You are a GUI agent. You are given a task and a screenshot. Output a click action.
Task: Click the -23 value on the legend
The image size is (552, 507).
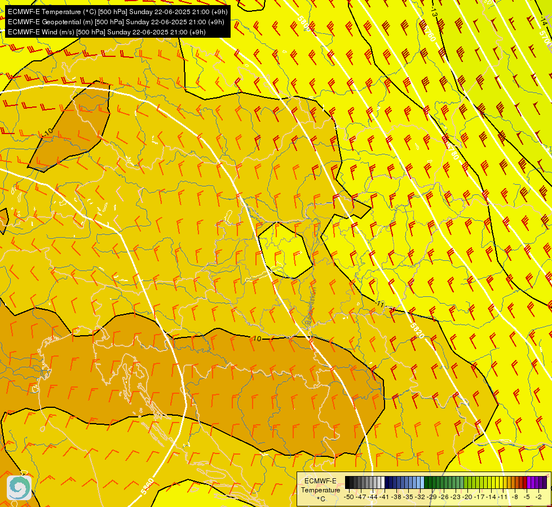pyautogui.click(x=456, y=497)
